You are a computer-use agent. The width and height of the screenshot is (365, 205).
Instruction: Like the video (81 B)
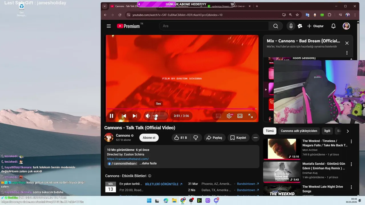[180, 138]
